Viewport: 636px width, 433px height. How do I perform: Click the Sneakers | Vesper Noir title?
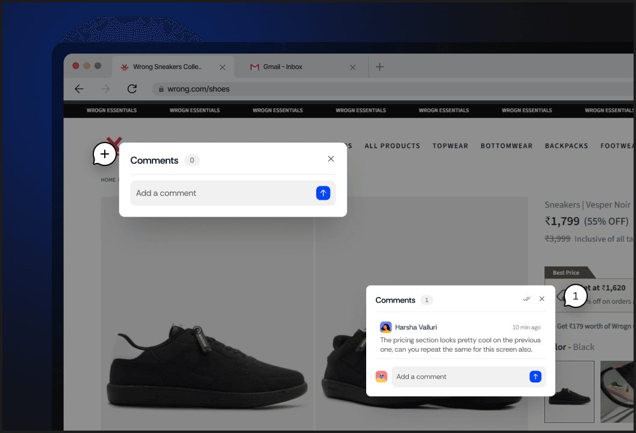coord(587,204)
